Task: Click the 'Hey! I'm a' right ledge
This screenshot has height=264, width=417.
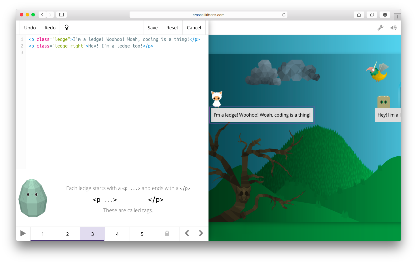Action: [388, 115]
